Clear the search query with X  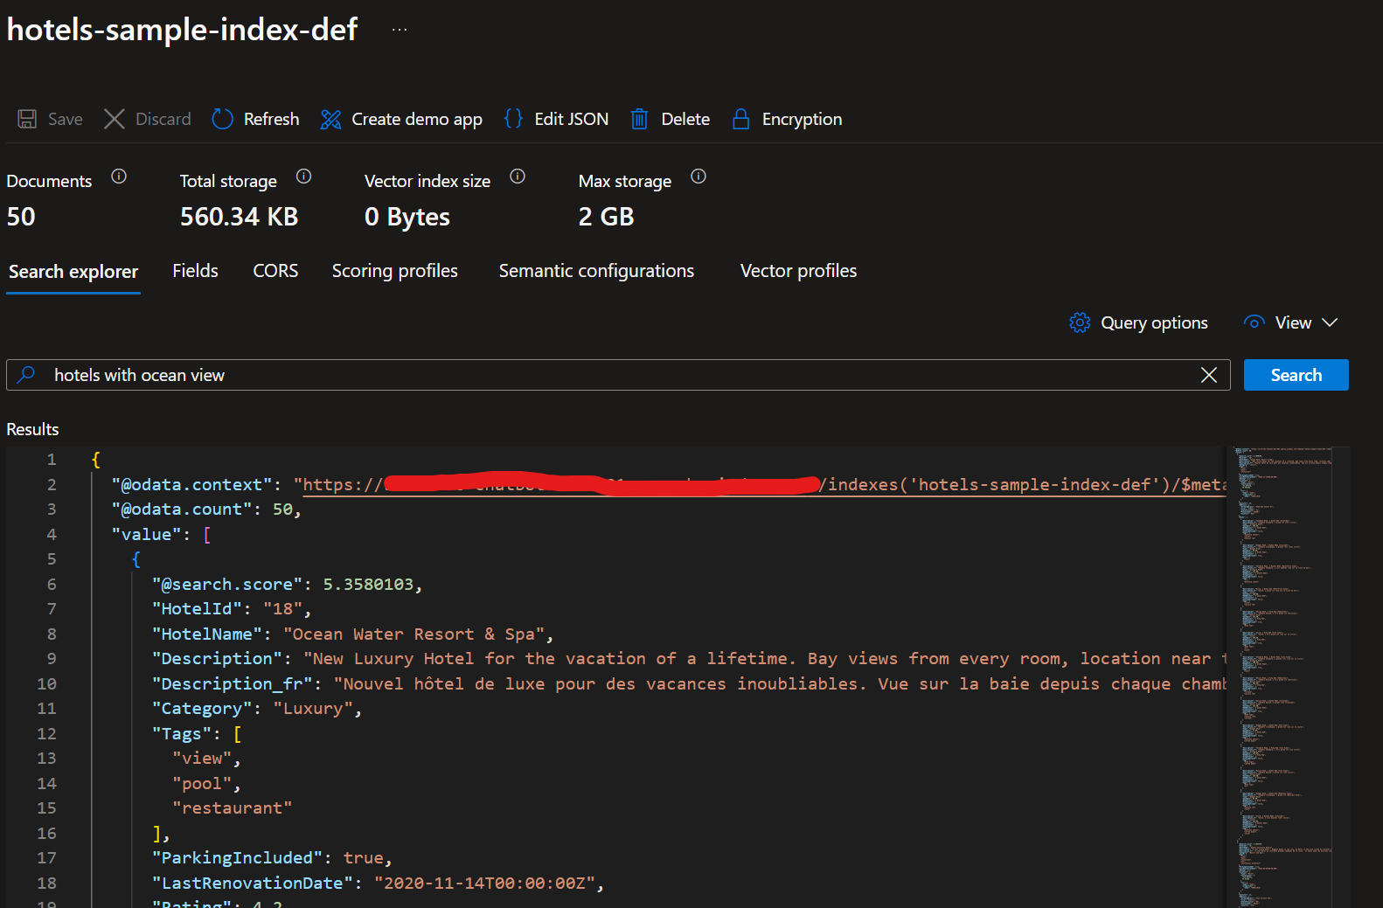click(x=1209, y=375)
